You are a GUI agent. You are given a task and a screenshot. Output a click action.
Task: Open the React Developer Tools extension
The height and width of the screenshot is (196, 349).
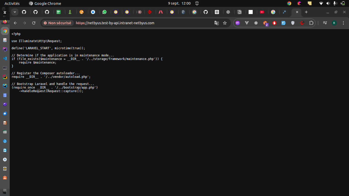point(256,23)
